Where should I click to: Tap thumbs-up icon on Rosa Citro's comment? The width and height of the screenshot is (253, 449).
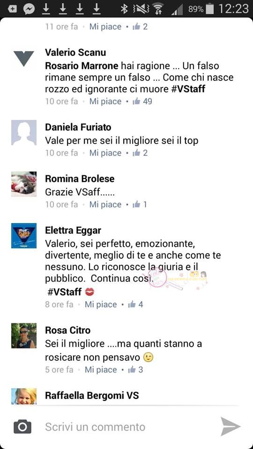(x=132, y=369)
